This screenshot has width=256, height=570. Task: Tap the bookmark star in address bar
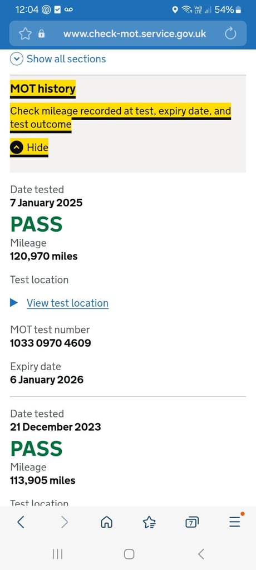point(25,34)
